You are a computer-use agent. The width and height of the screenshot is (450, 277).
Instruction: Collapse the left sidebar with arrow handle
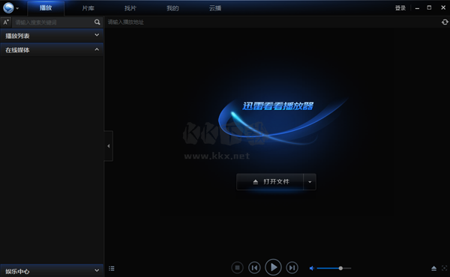click(x=109, y=146)
